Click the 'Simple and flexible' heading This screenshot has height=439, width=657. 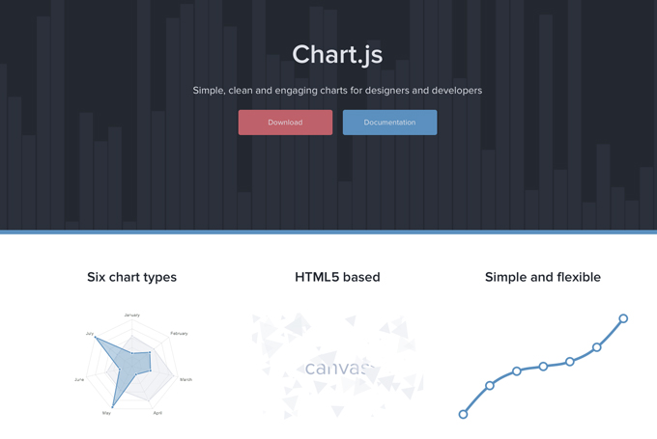(543, 277)
